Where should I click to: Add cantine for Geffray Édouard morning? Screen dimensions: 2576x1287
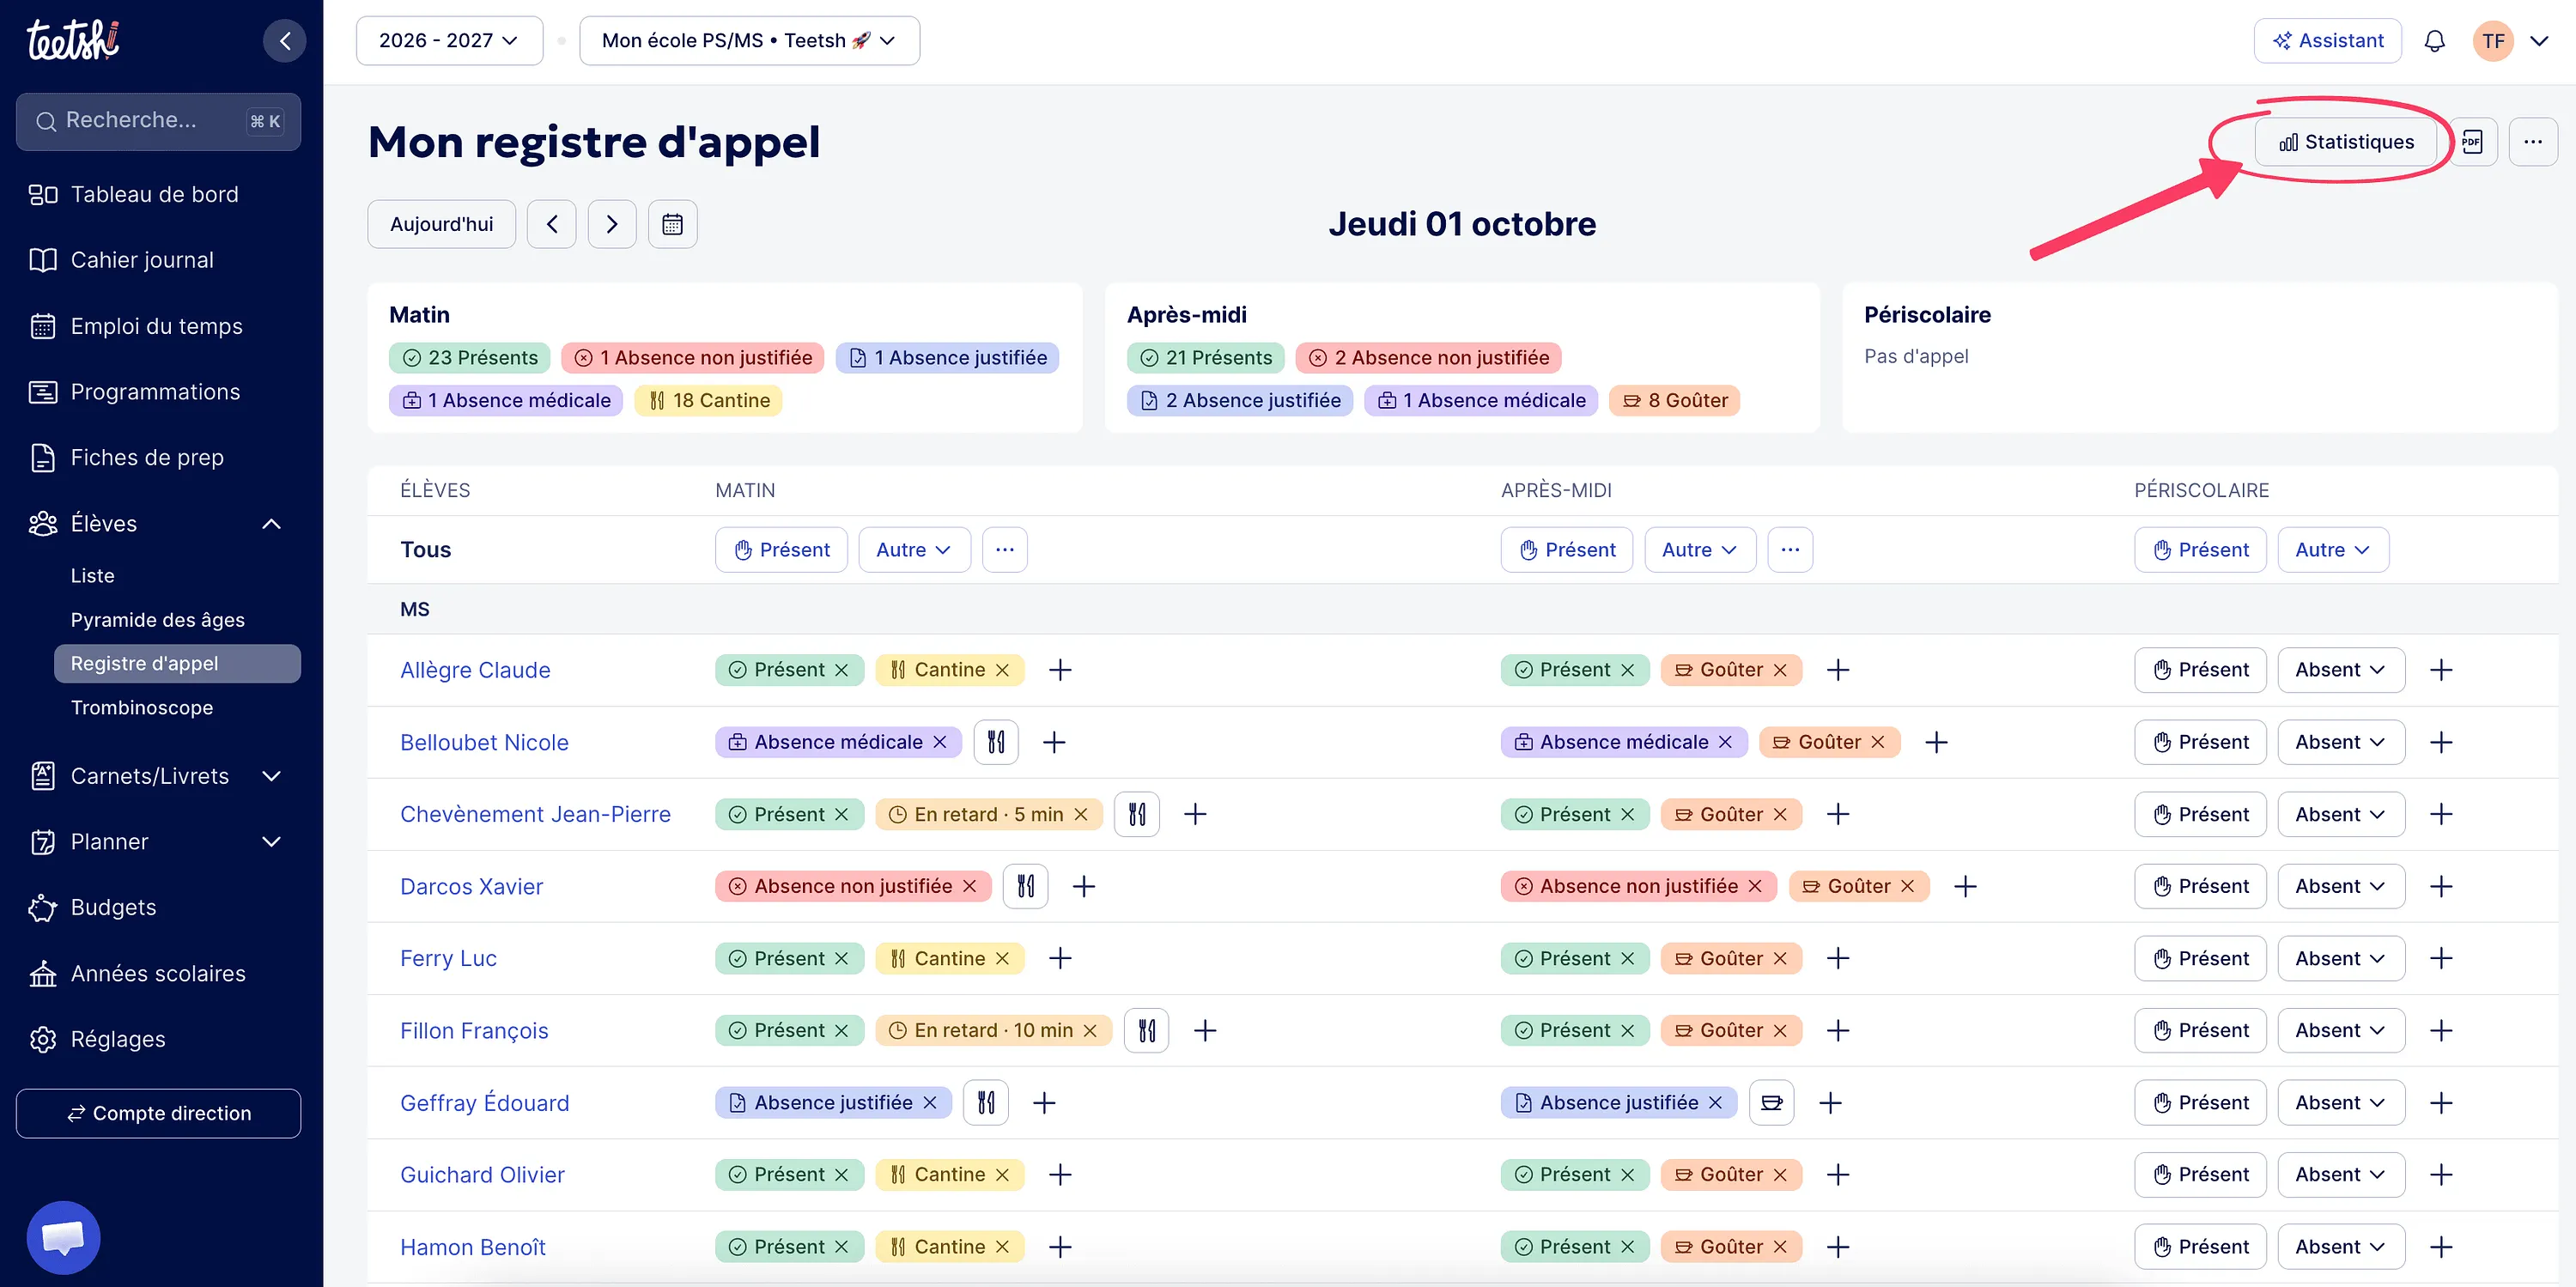tap(986, 1102)
